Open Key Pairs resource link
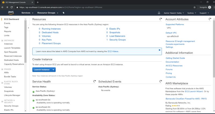Image resolution: width=215 pixels, height=114 pixels. [x=46, y=40]
